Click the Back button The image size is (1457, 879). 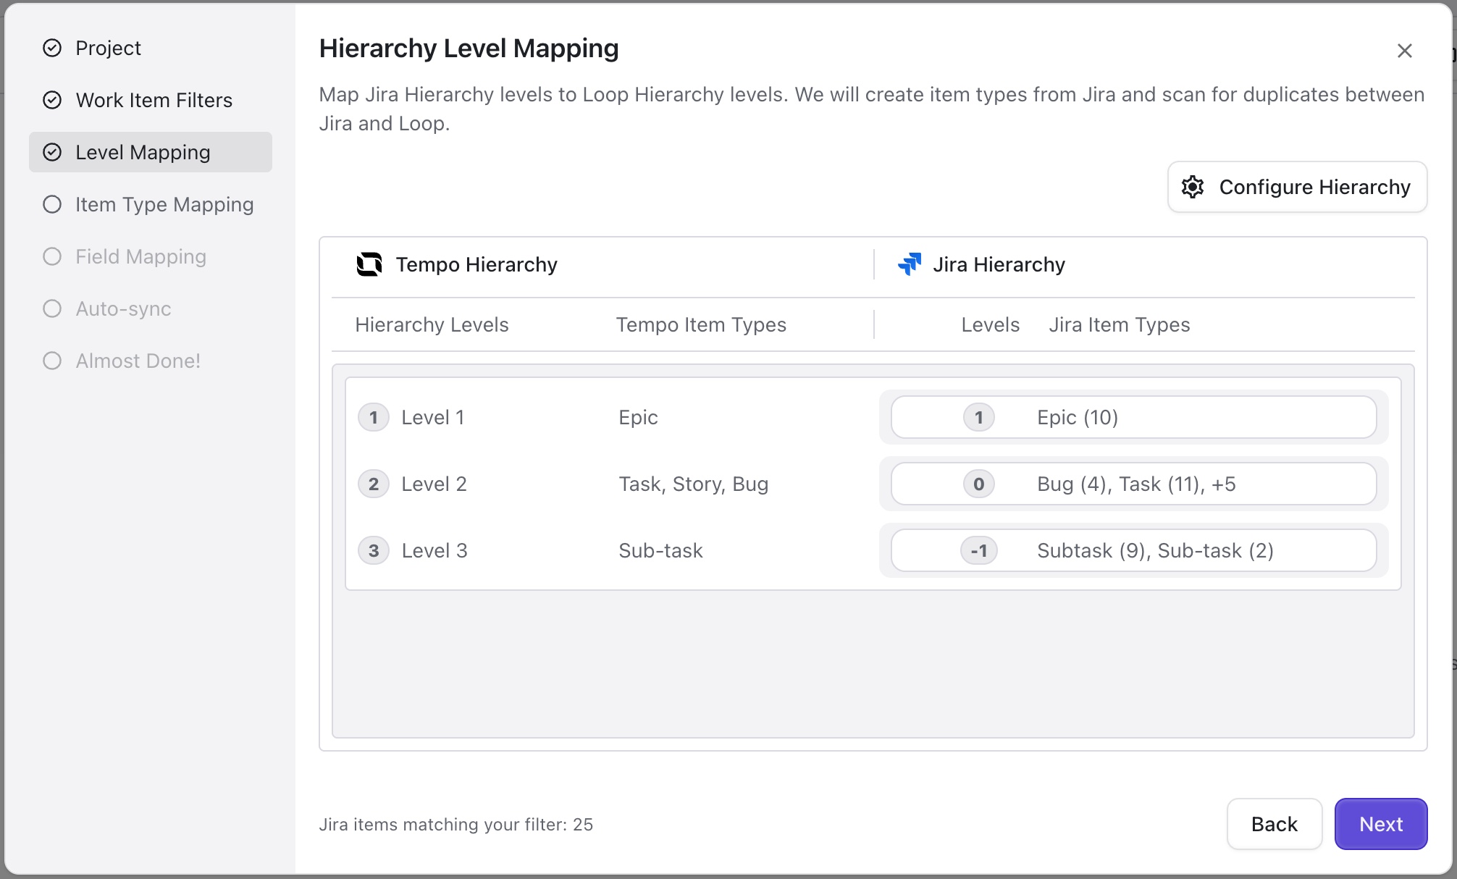point(1275,824)
